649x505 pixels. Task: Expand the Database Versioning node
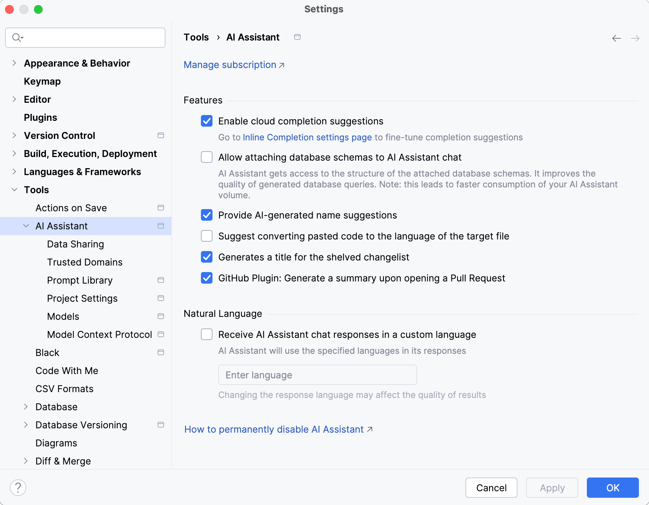tap(26, 425)
